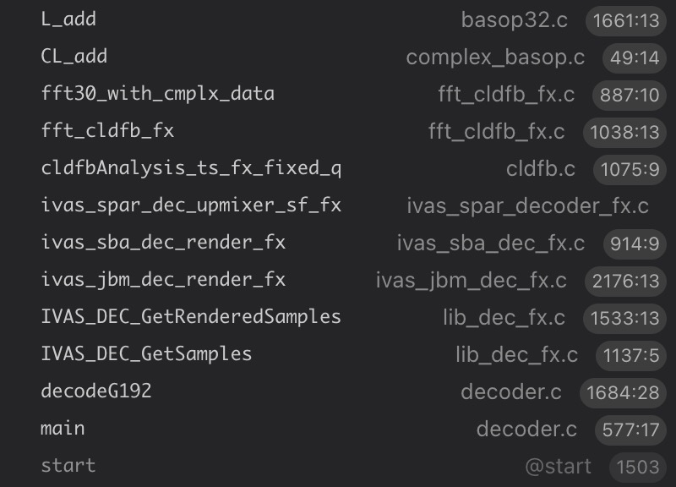Image resolution: width=676 pixels, height=487 pixels.
Task: Select the IVAS_DEC_GetRenderedSamples frame
Action: (191, 317)
